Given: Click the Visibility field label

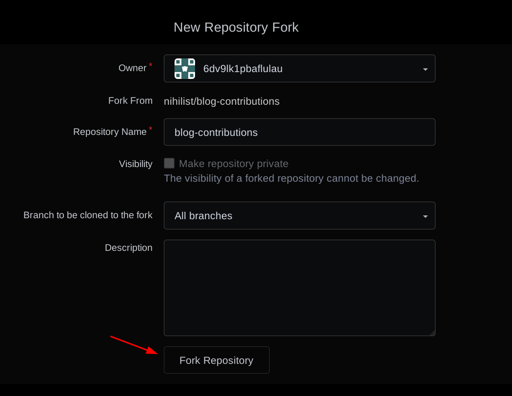Looking at the screenshot, I should (136, 164).
